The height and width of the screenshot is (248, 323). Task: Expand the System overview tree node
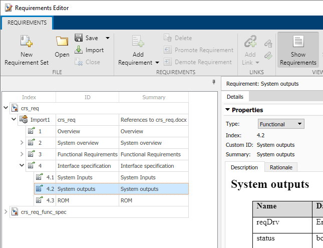(x=22, y=143)
